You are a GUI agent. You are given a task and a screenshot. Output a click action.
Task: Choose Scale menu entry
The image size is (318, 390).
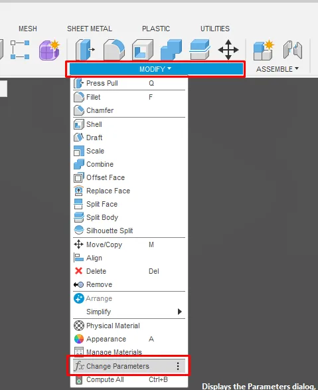point(129,151)
